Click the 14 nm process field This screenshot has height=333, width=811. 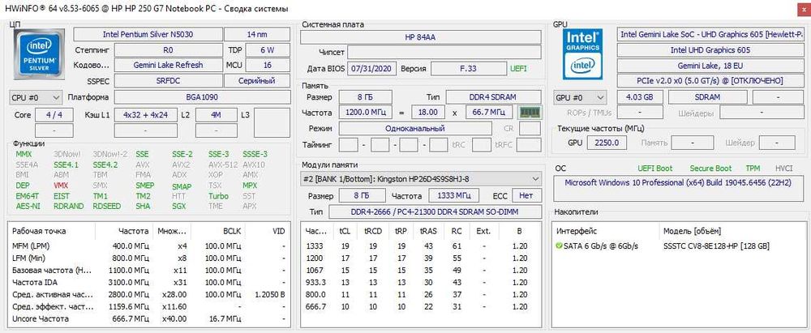(x=257, y=35)
